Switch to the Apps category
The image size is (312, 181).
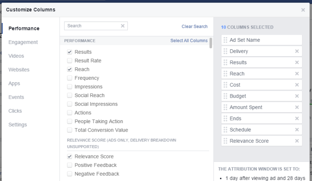(x=14, y=84)
